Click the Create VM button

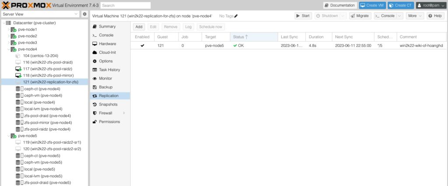click(373, 5)
